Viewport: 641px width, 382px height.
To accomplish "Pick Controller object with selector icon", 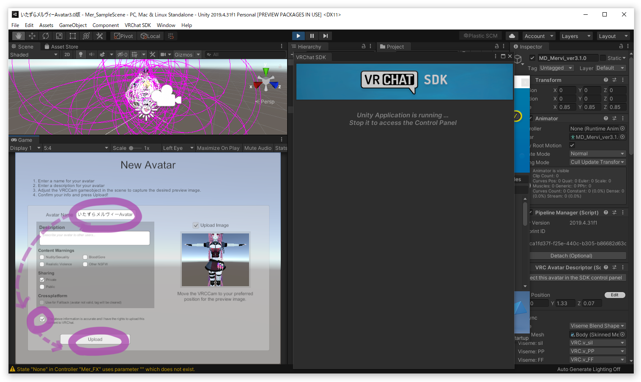I will (x=622, y=128).
